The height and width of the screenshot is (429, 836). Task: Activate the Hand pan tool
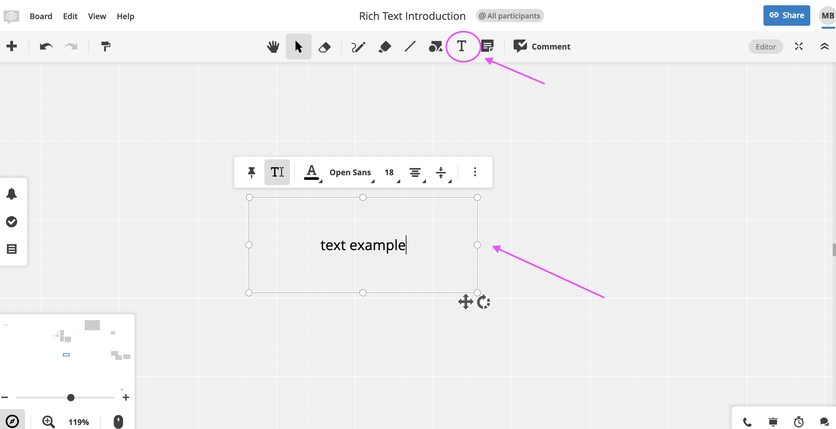[273, 47]
